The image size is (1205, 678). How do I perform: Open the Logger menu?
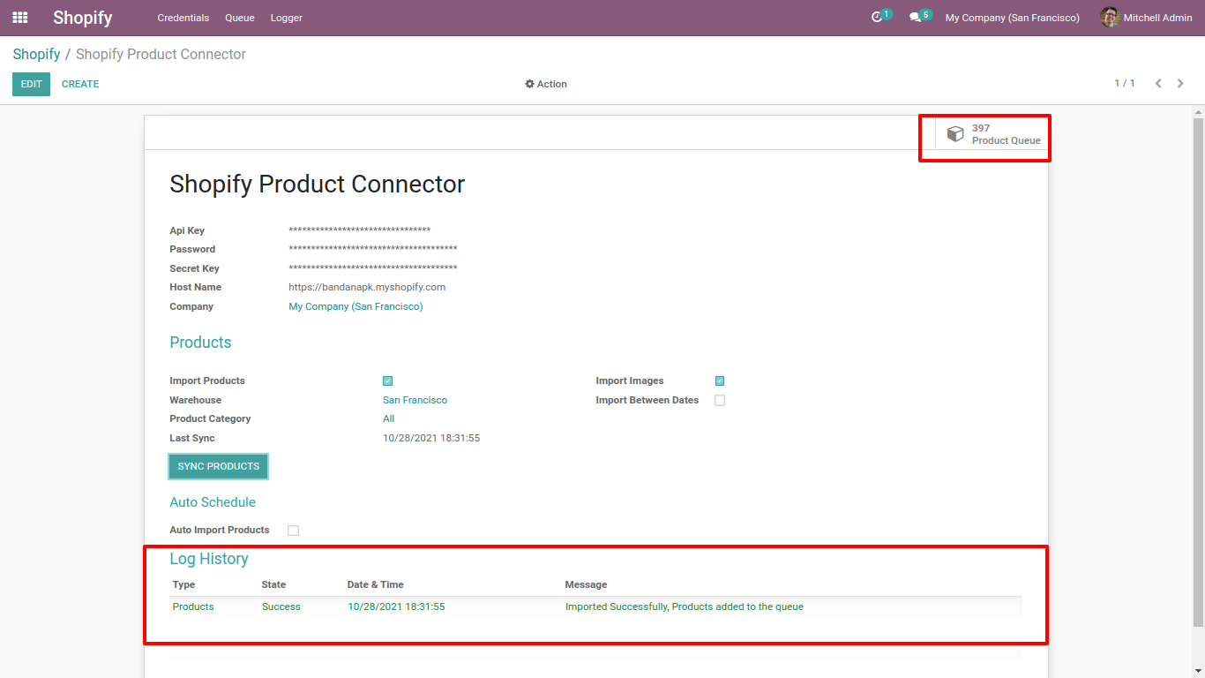287,18
